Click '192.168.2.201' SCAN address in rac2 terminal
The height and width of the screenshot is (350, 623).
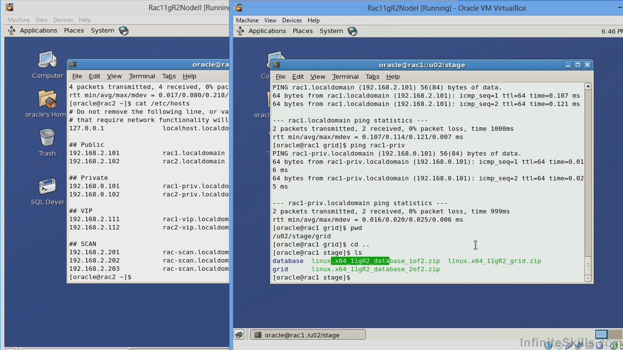(x=94, y=252)
